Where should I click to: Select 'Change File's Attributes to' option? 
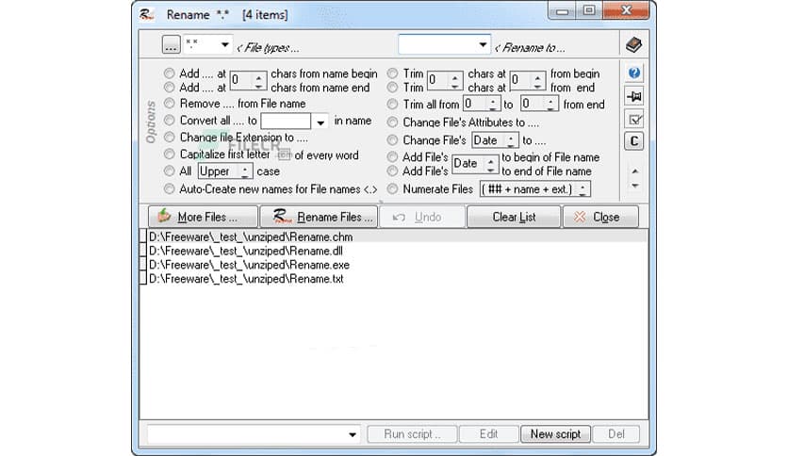[x=392, y=122]
